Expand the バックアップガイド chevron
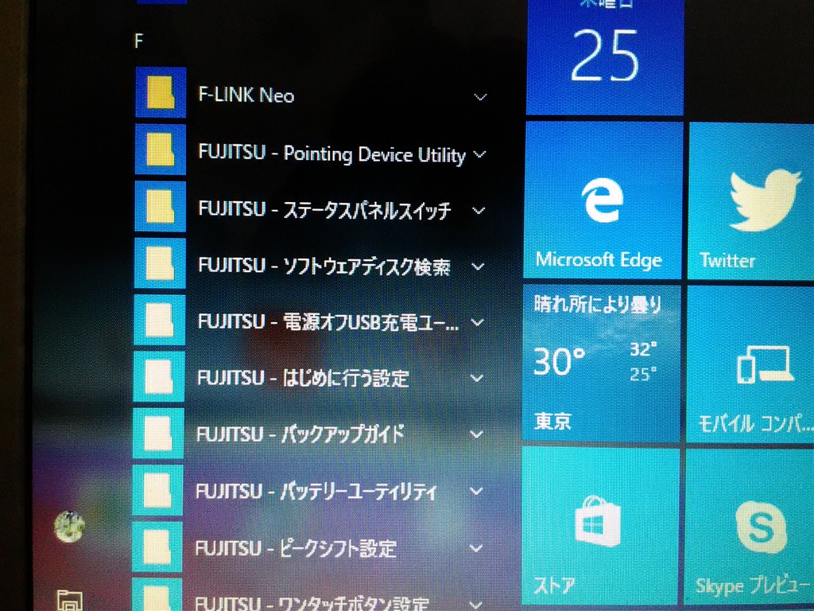The image size is (814, 611). point(477,434)
